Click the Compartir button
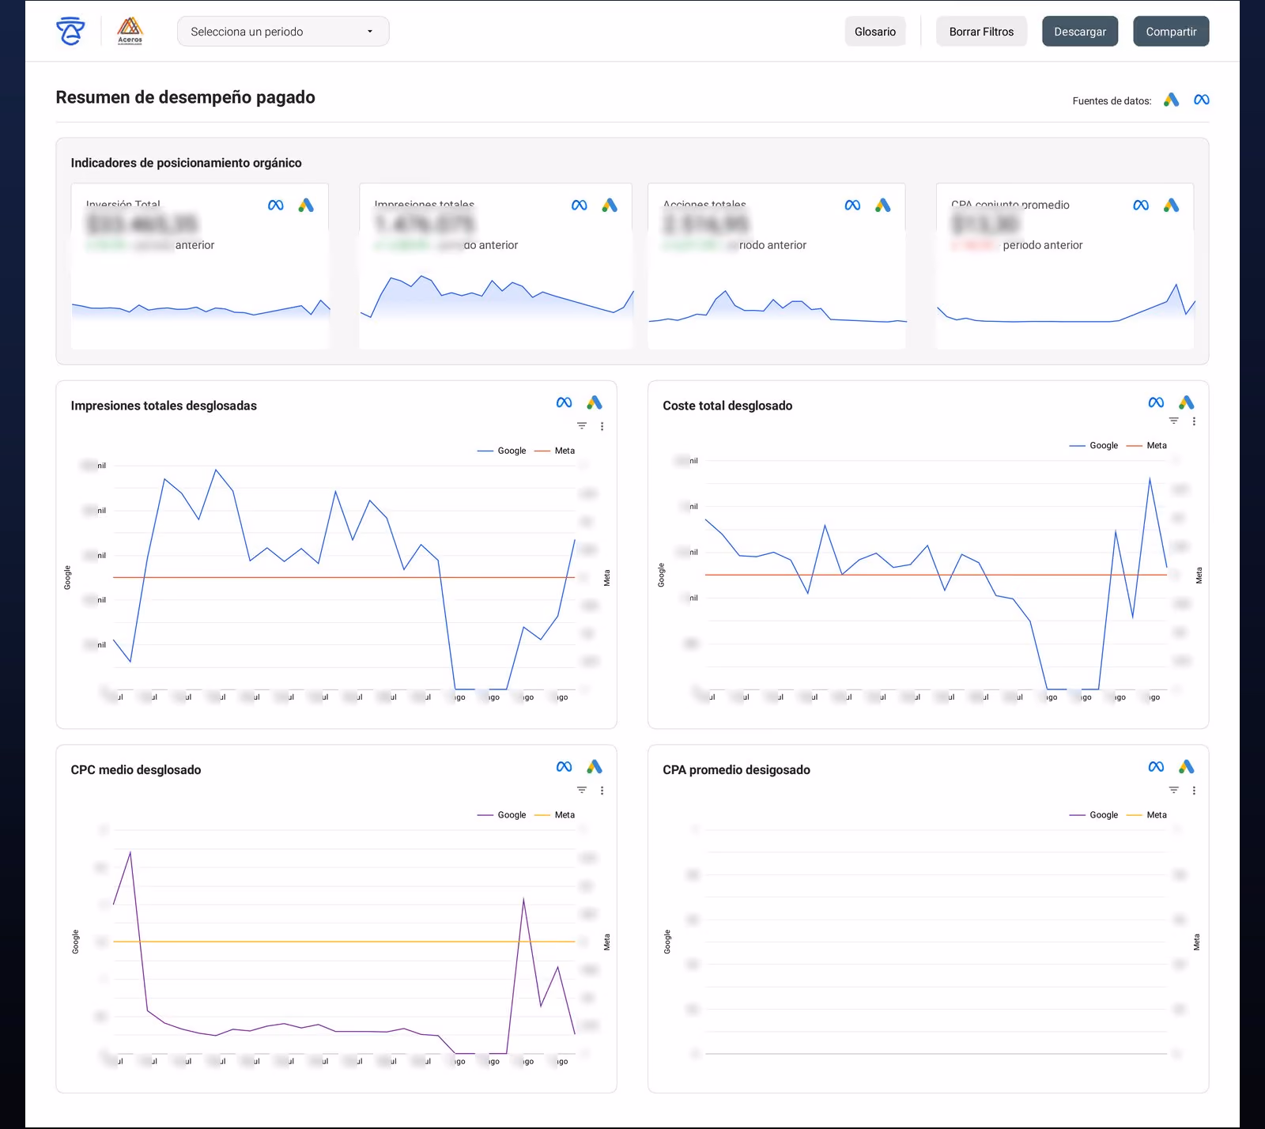Image resolution: width=1265 pixels, height=1129 pixels. pyautogui.click(x=1171, y=32)
